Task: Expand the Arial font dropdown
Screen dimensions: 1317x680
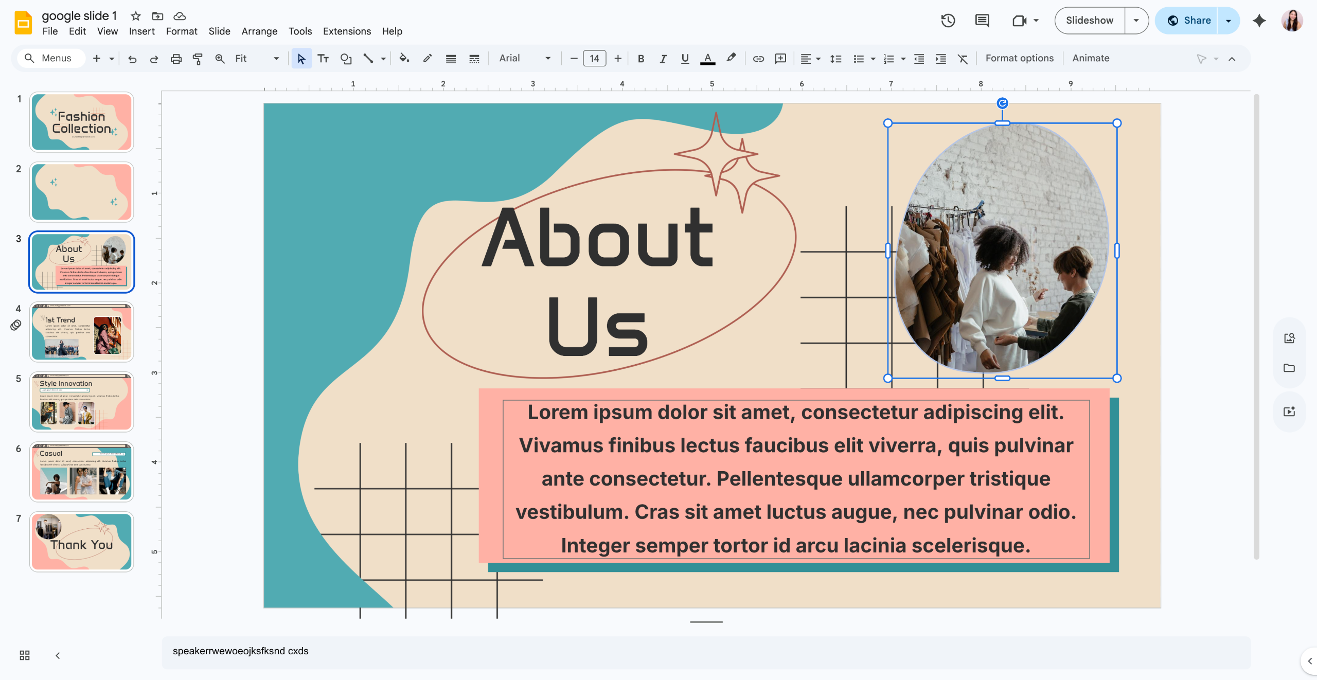Action: 525,59
